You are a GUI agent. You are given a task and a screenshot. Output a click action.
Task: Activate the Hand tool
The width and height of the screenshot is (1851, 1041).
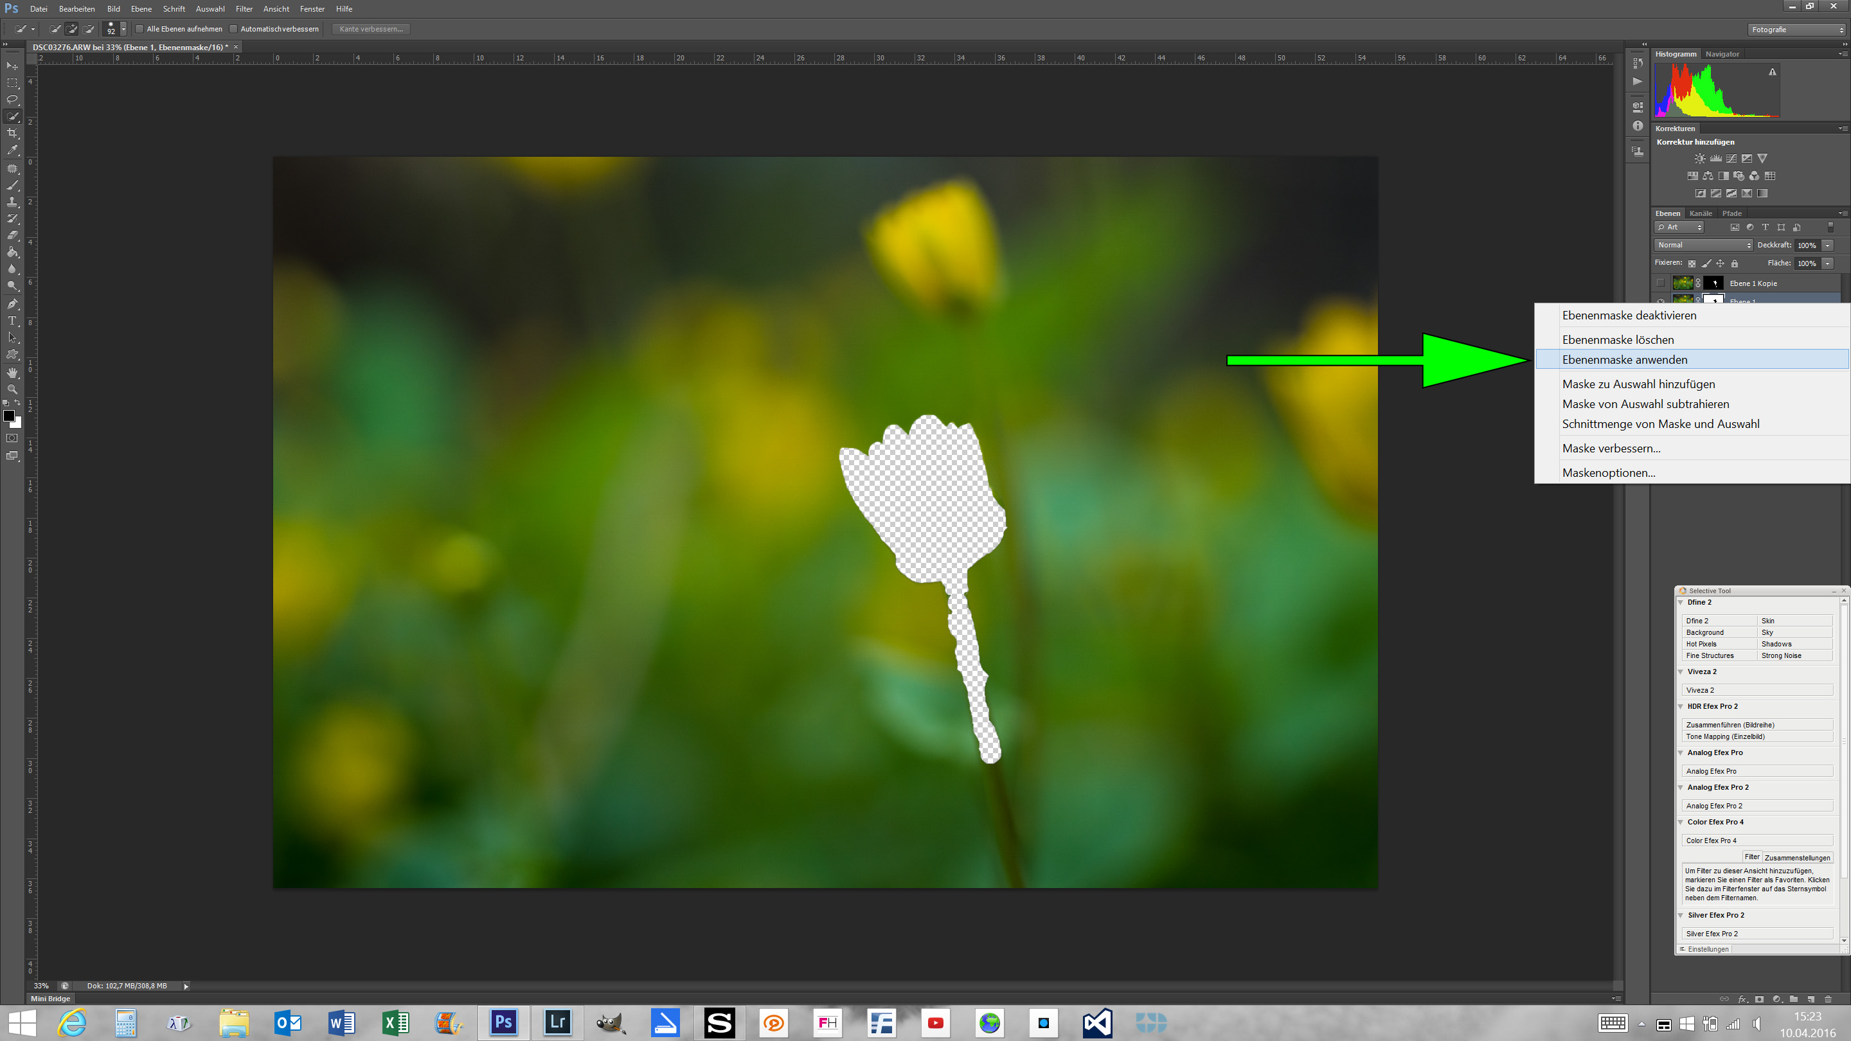coord(12,372)
